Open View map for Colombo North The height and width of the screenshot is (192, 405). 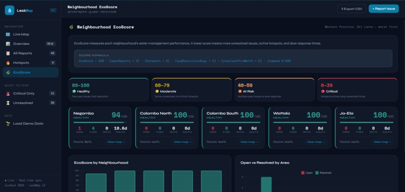(182, 142)
